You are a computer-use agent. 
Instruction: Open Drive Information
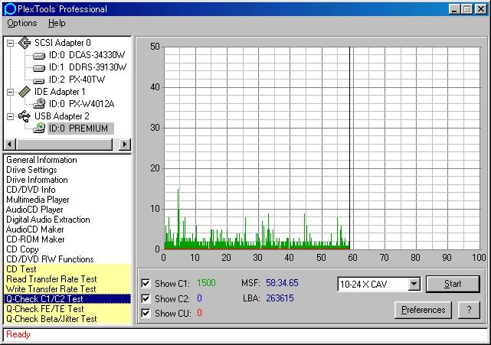click(37, 180)
